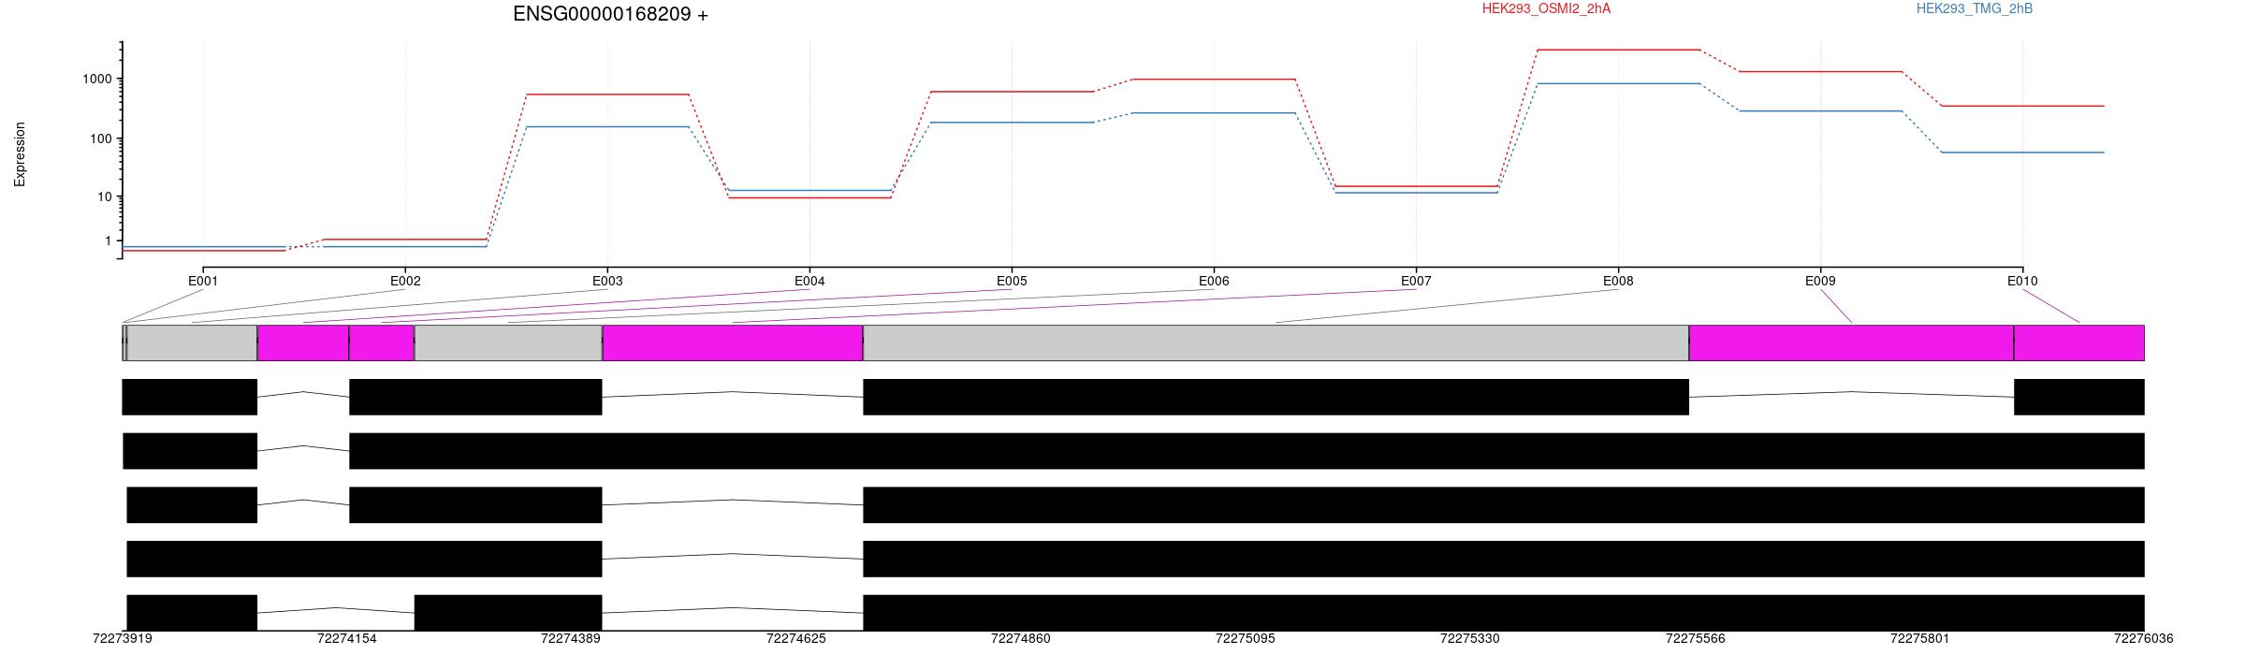Select the genomic coordinate 72274389
Screen dimensions: 2246x655
571,638
